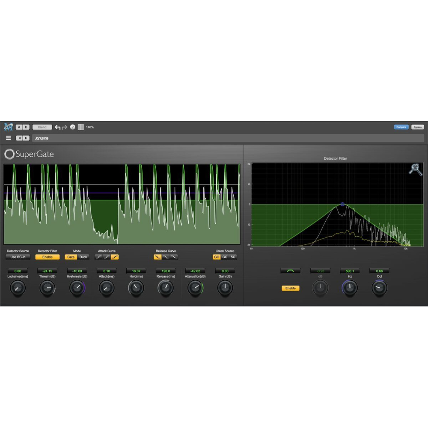This screenshot has width=428, height=428.
Task: Click the Bypass button
Action: click(417, 127)
